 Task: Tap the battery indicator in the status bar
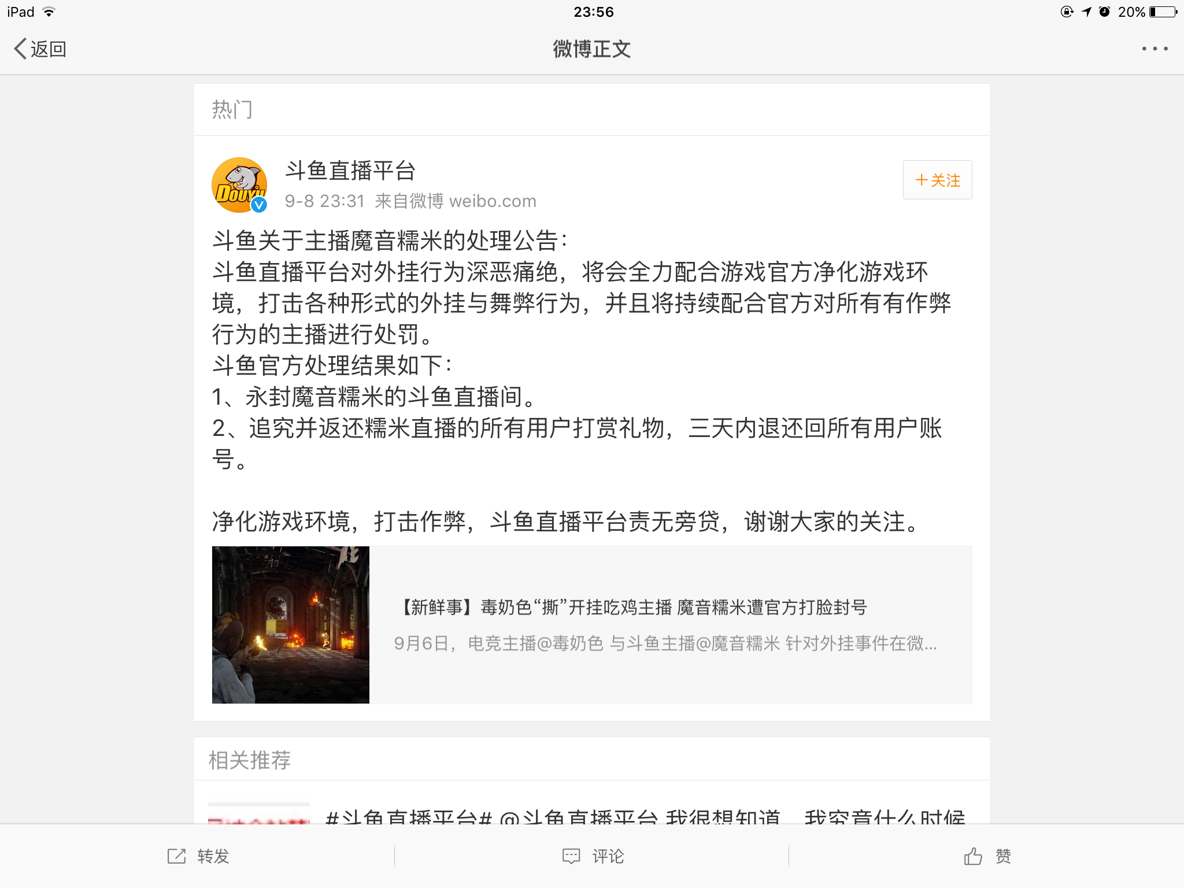click(1163, 12)
